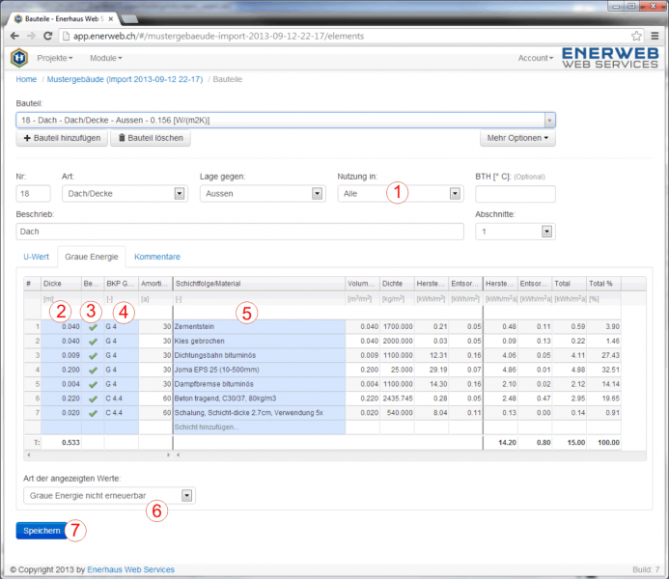The image size is (669, 579).
Task: Switch to the U-Wert tab
Action: (x=36, y=257)
